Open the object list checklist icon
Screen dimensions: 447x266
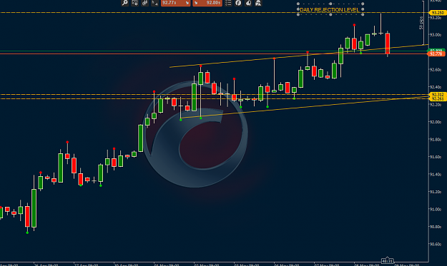[x=228, y=3]
